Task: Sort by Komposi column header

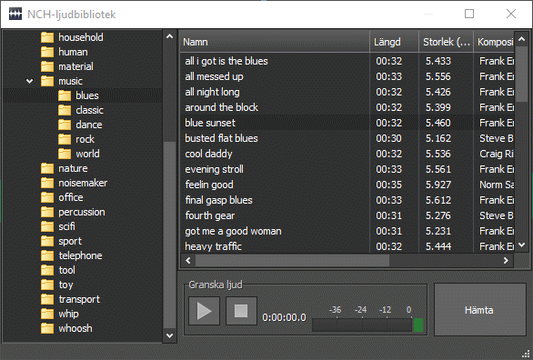Action: tap(494, 42)
